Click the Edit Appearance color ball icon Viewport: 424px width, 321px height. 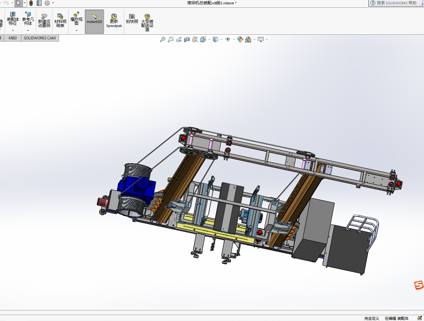(240, 39)
